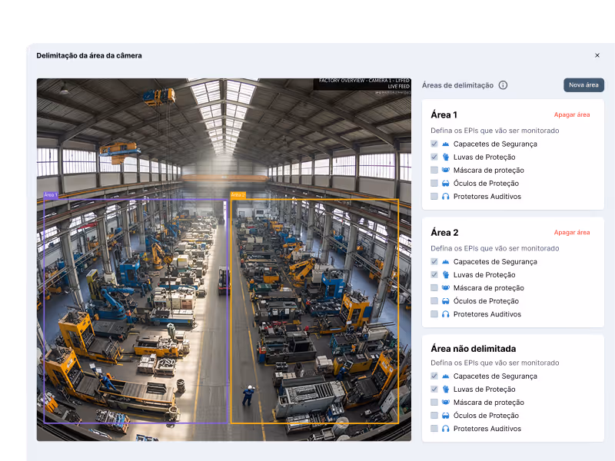Image resolution: width=615 pixels, height=461 pixels.
Task: Enable Óculos de Proteção in Área 1
Action: pos(434,183)
